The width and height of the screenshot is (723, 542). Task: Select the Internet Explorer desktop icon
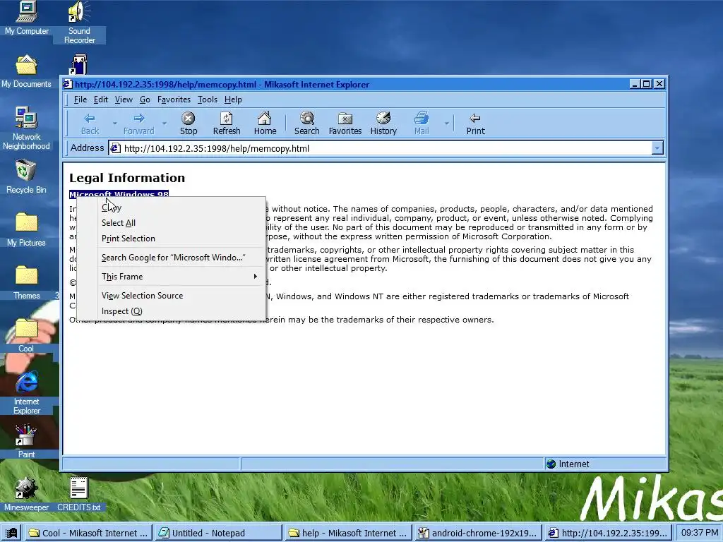tap(26, 392)
